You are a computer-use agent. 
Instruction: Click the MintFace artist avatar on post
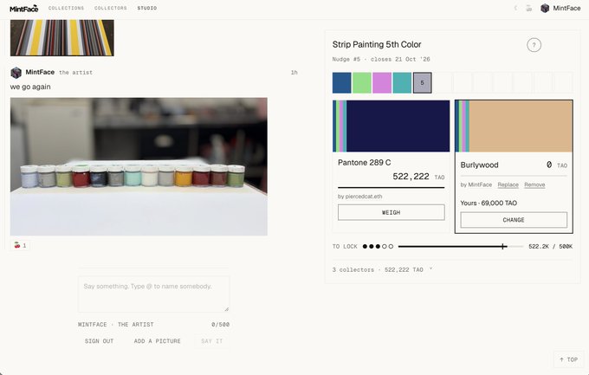pos(16,73)
